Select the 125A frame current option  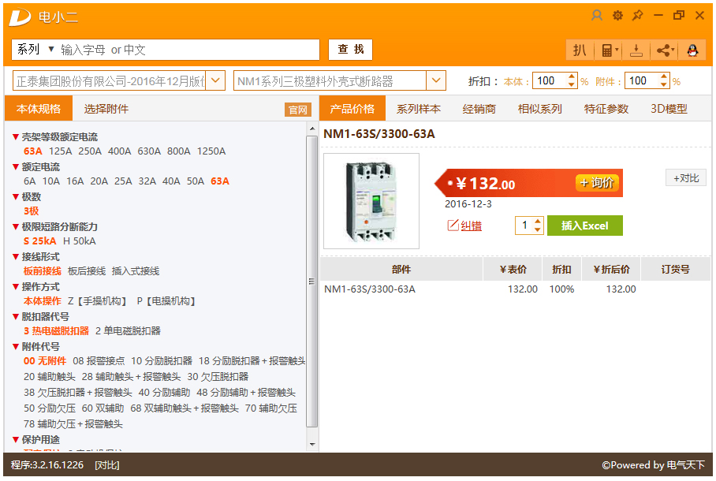tap(60, 151)
